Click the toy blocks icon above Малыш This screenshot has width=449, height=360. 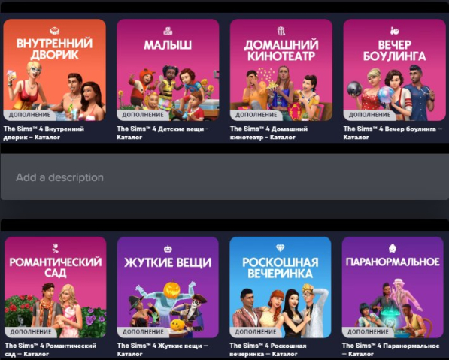(168, 31)
